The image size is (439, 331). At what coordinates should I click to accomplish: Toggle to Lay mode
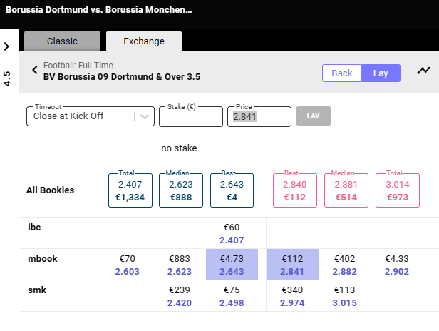[x=381, y=73]
